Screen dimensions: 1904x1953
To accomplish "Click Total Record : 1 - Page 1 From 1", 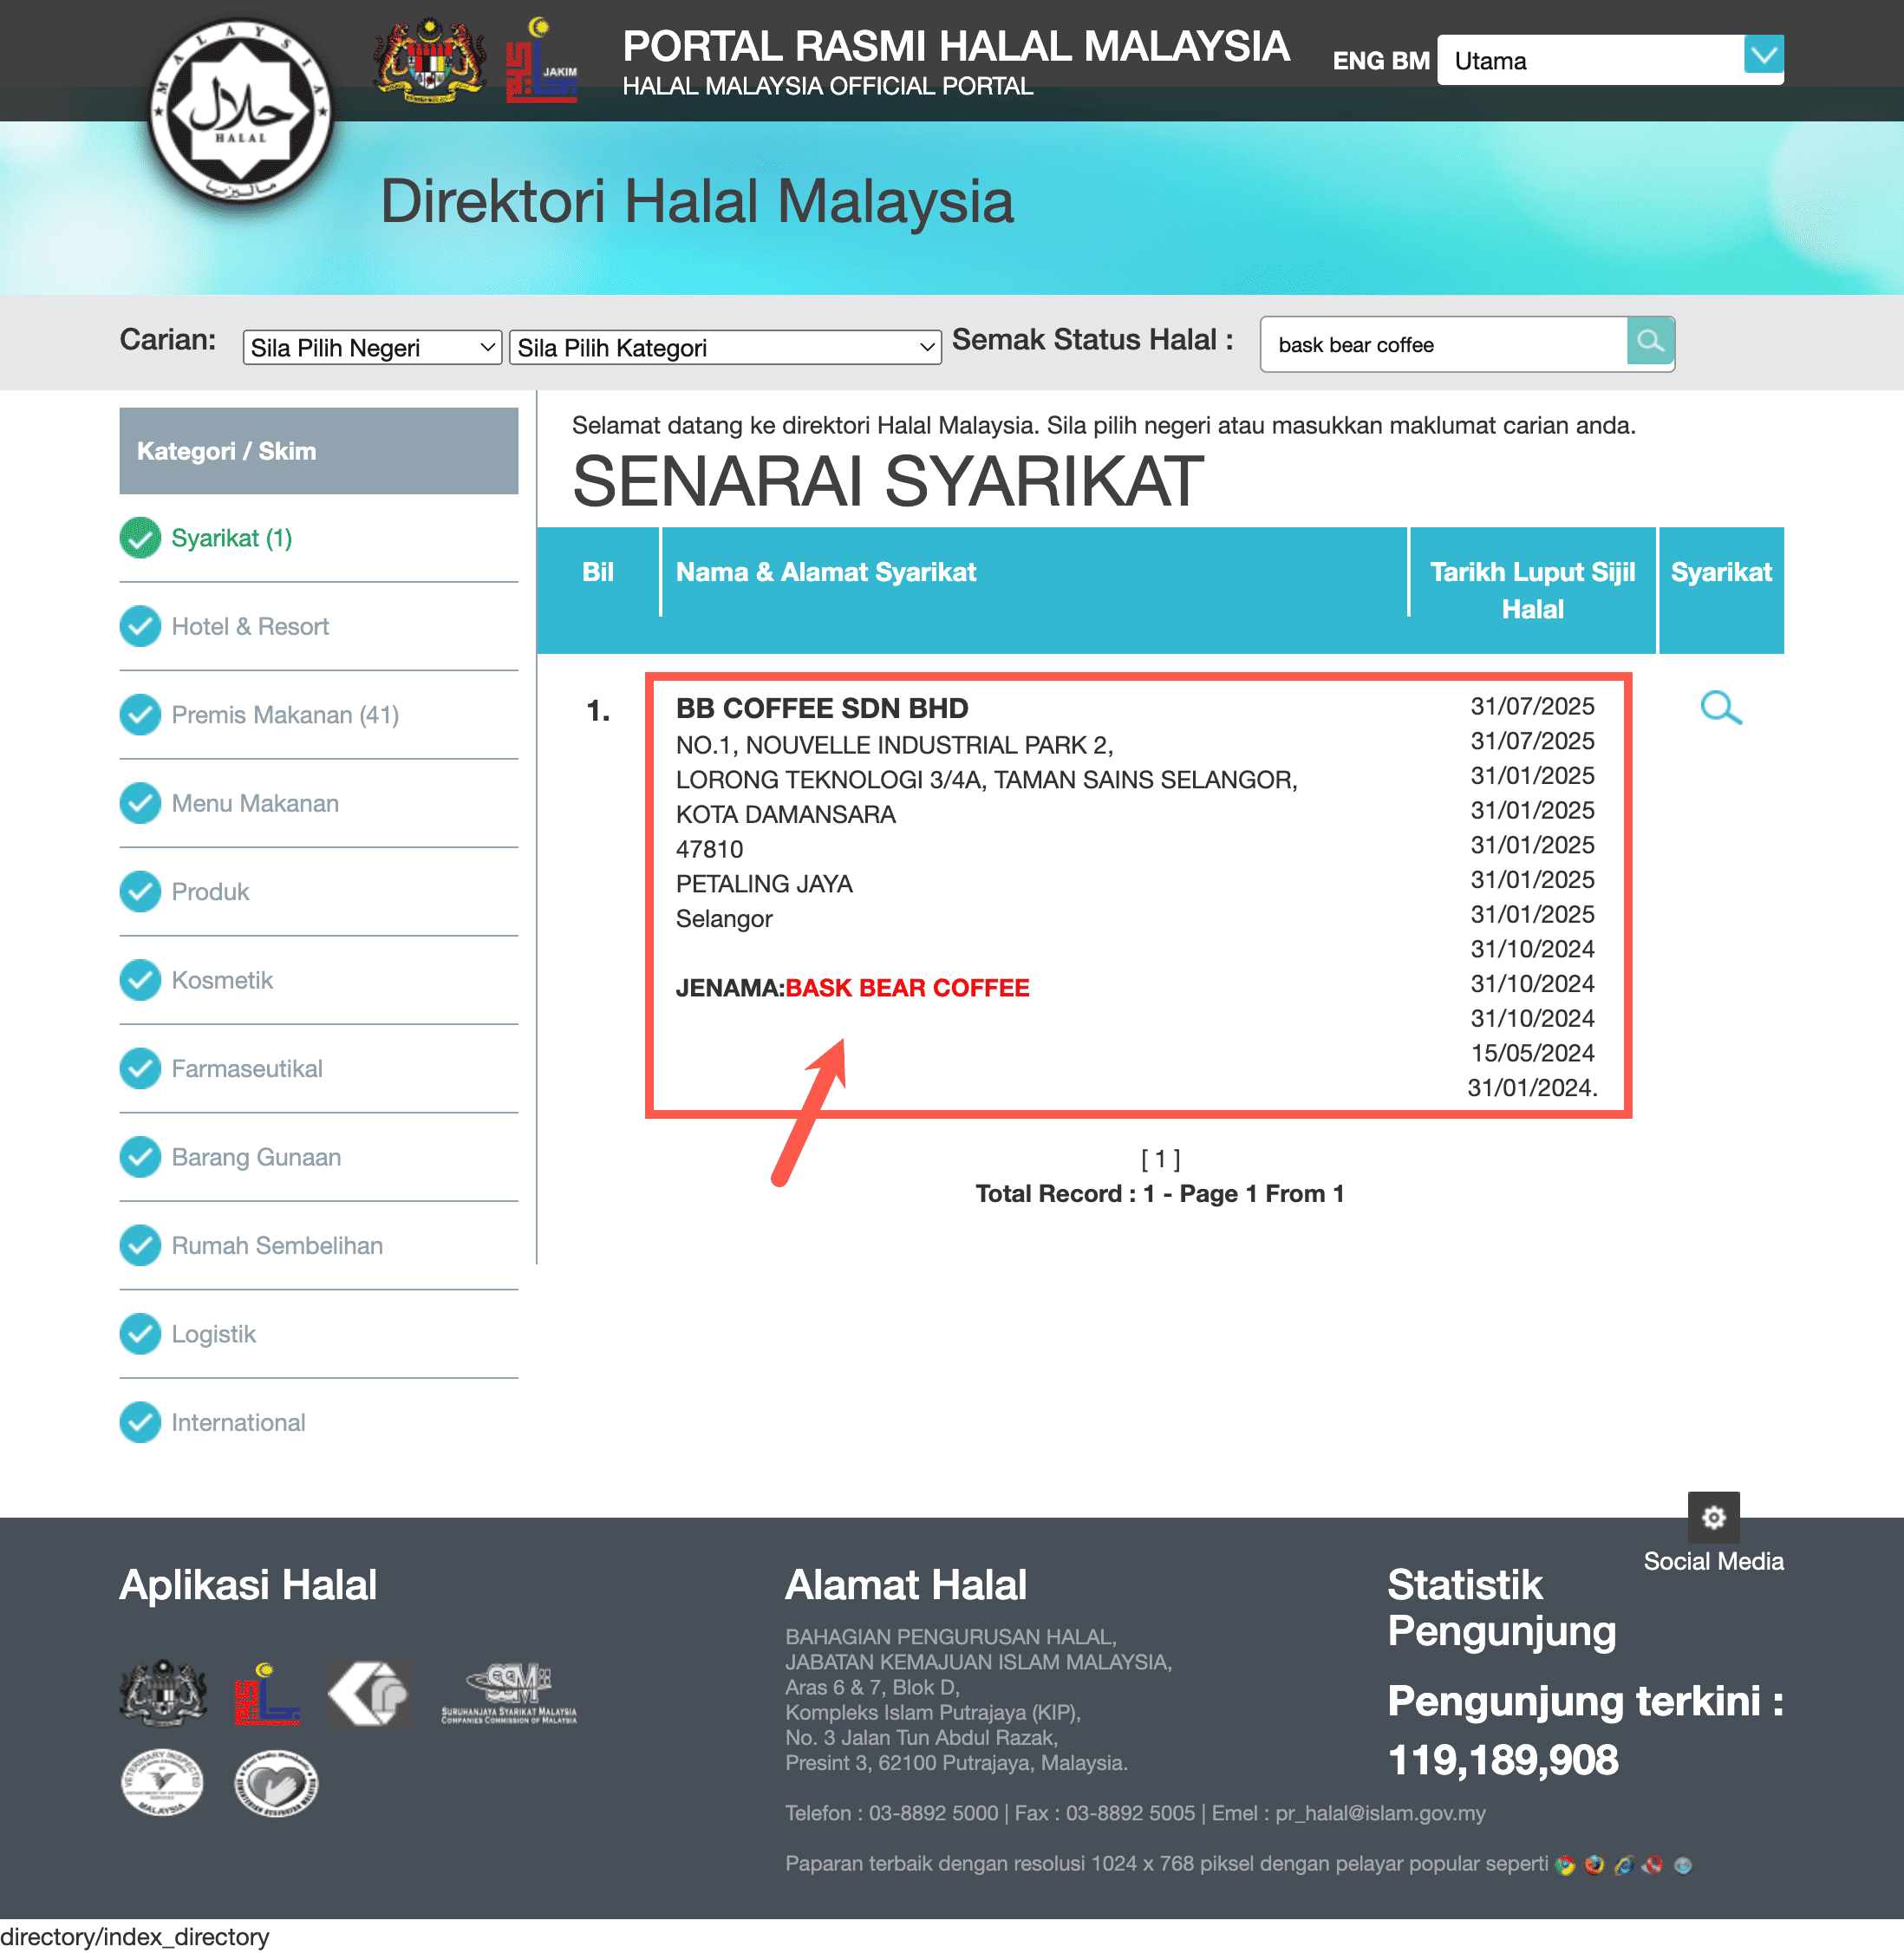I will pyautogui.click(x=1160, y=1193).
